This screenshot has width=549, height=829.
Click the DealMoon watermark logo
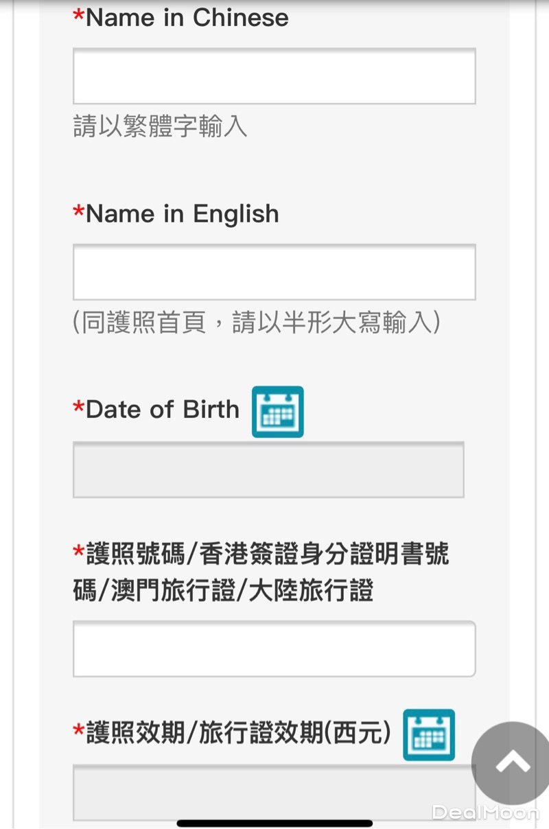485,813
